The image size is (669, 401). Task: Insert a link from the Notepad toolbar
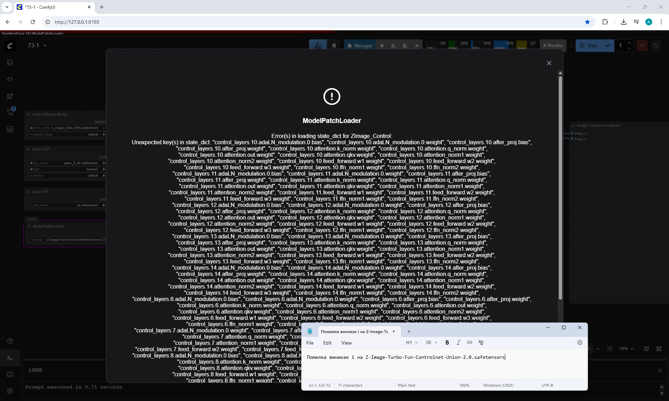[x=469, y=342]
